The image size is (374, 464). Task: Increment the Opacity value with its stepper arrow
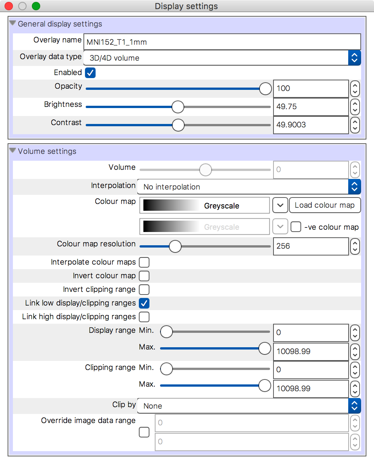[355, 85]
